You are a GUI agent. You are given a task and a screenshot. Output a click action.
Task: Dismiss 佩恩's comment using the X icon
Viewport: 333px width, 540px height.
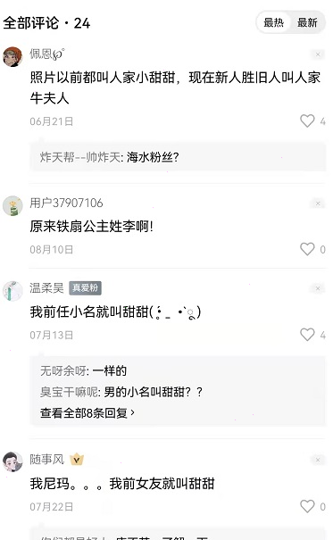coord(318,54)
